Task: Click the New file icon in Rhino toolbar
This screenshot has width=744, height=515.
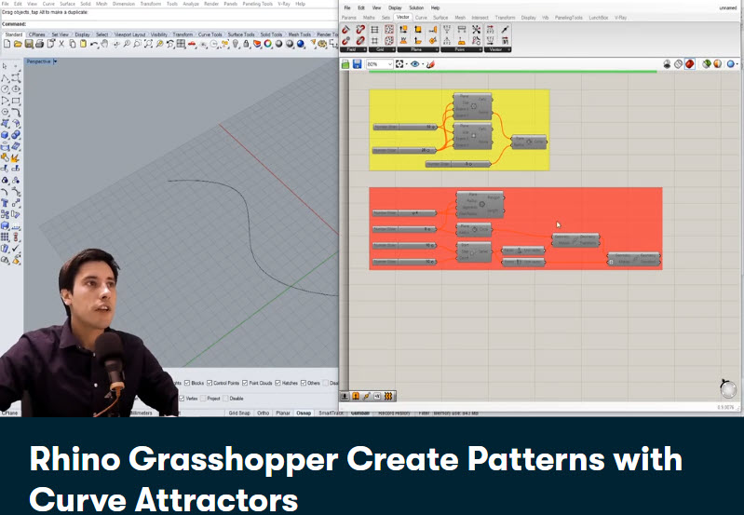Action: [7, 44]
